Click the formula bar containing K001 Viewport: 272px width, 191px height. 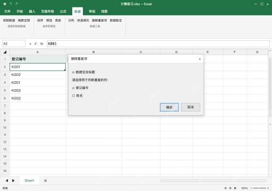[x=158, y=44]
